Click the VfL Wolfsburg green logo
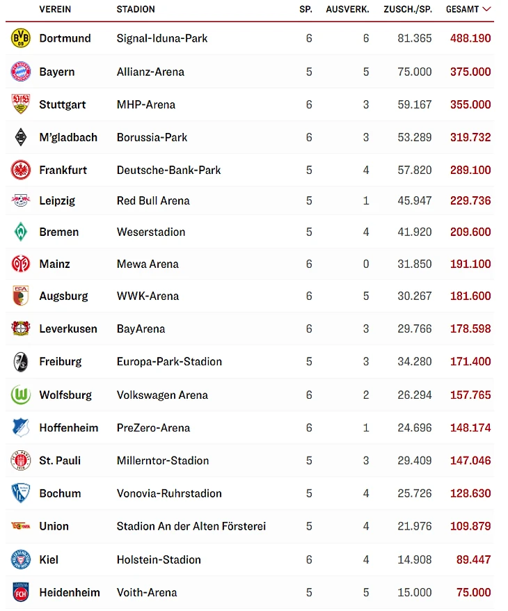508x611 pixels. point(21,395)
